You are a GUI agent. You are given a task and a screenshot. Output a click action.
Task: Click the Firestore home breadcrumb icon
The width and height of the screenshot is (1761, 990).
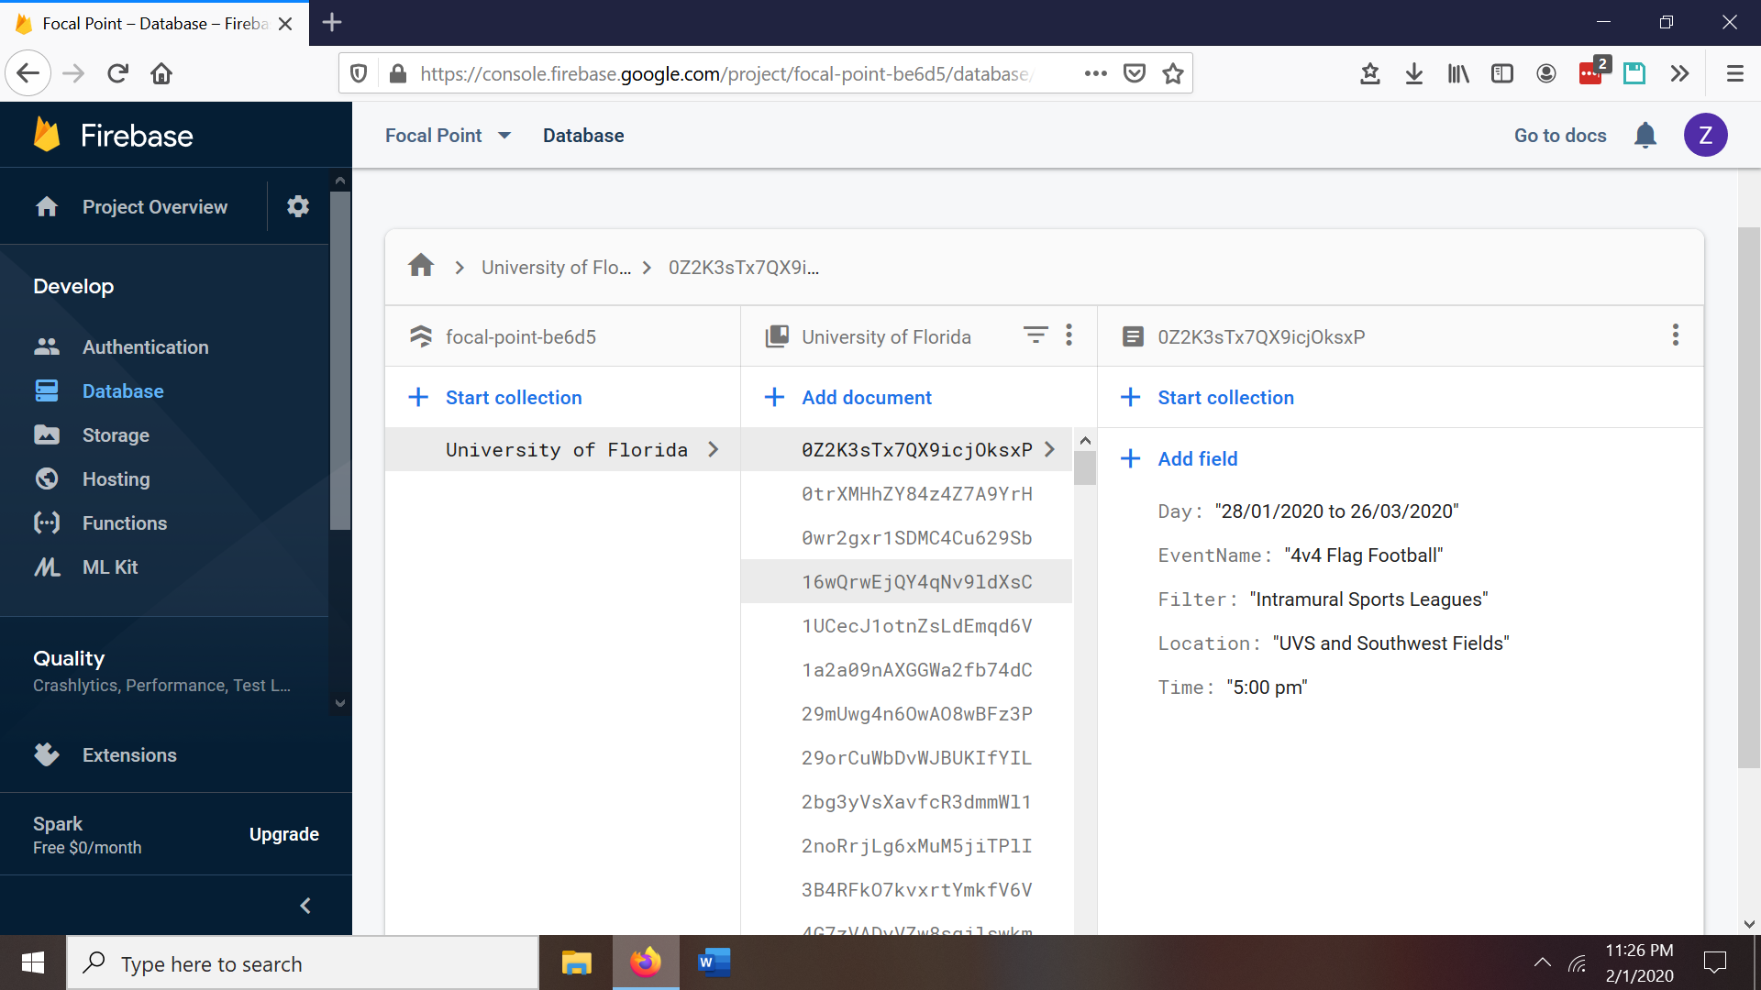click(421, 267)
